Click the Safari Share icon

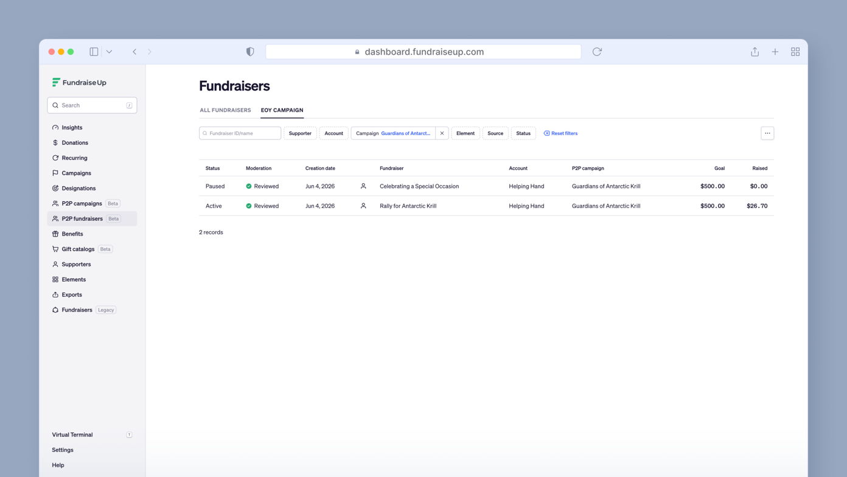click(755, 52)
